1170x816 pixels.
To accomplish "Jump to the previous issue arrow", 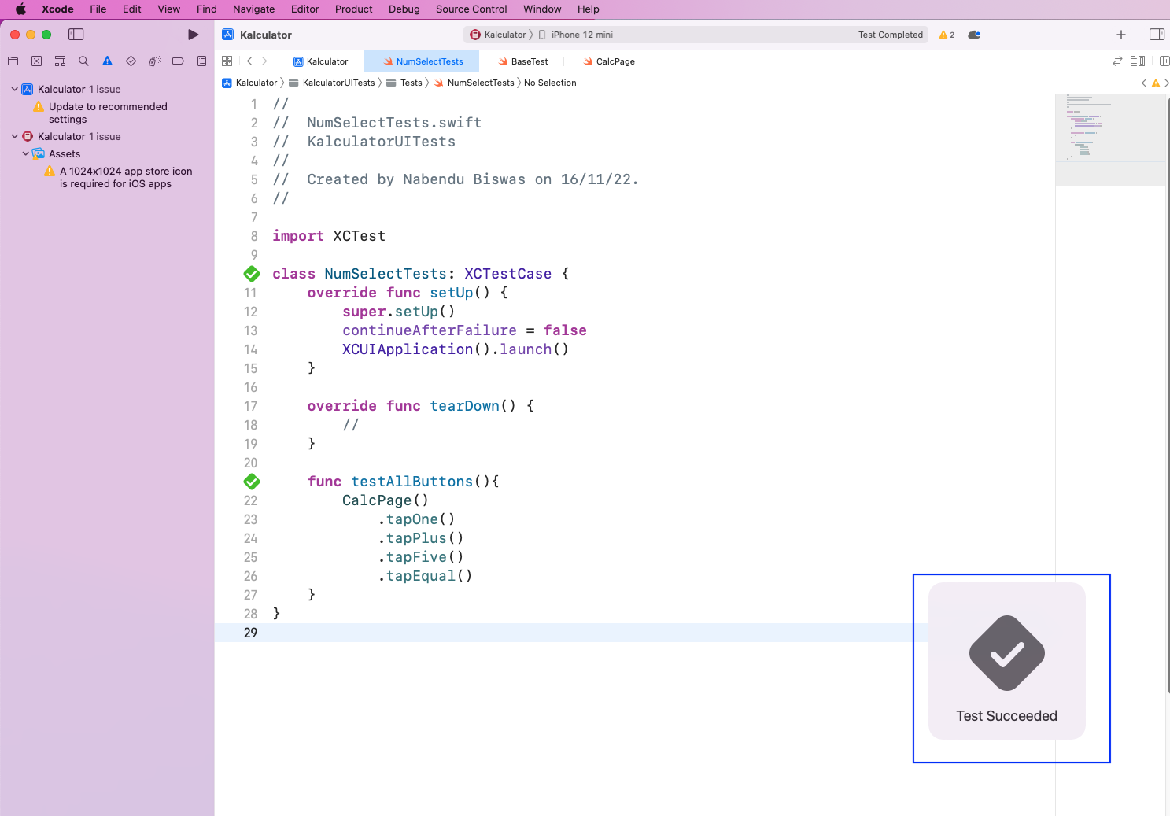I will [1144, 83].
